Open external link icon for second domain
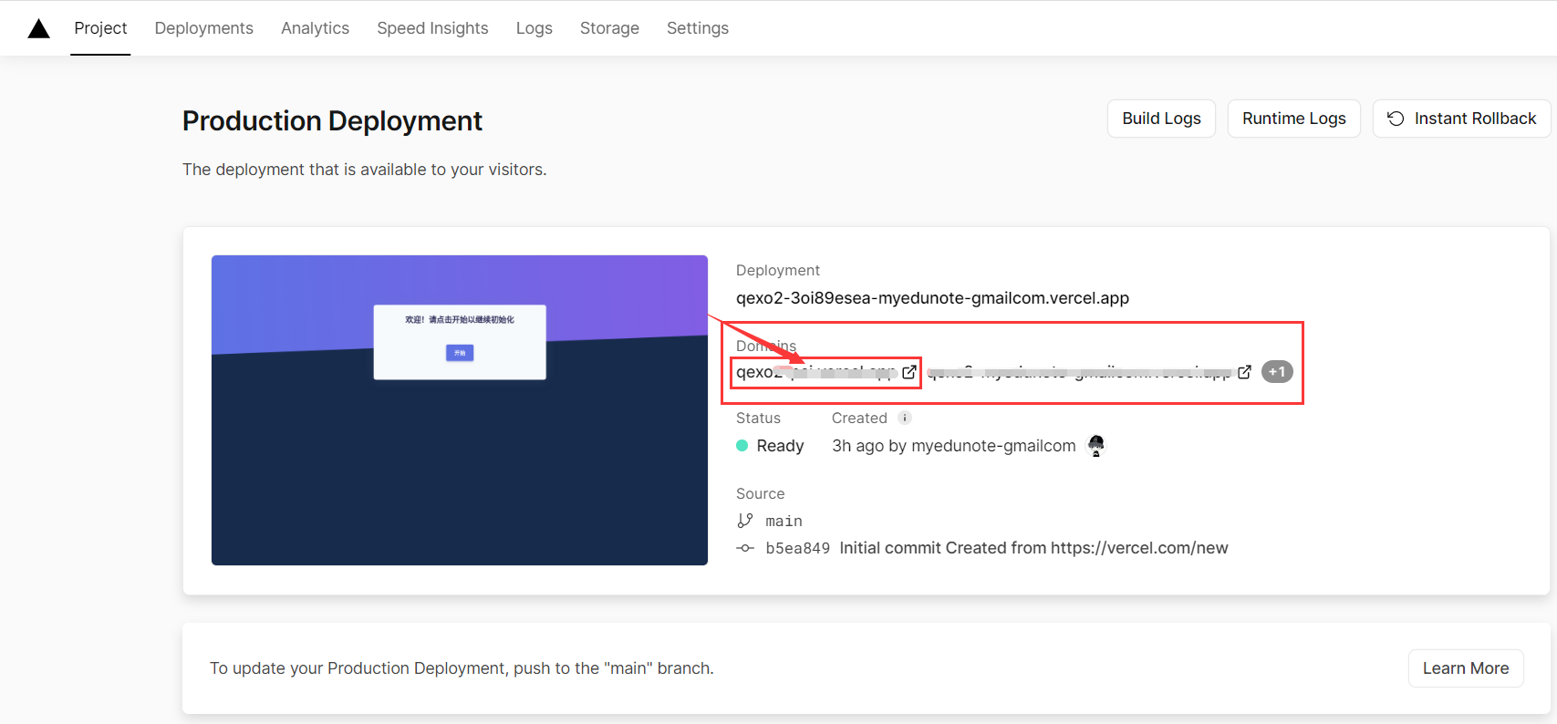 point(1244,372)
